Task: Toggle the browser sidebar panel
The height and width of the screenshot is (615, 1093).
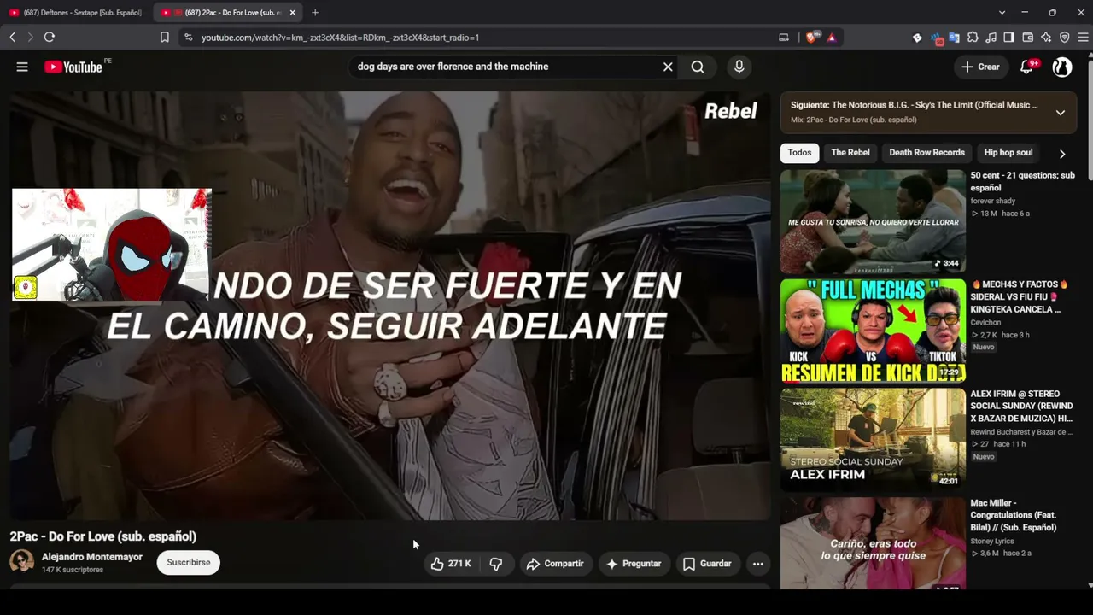Action: 1009,38
